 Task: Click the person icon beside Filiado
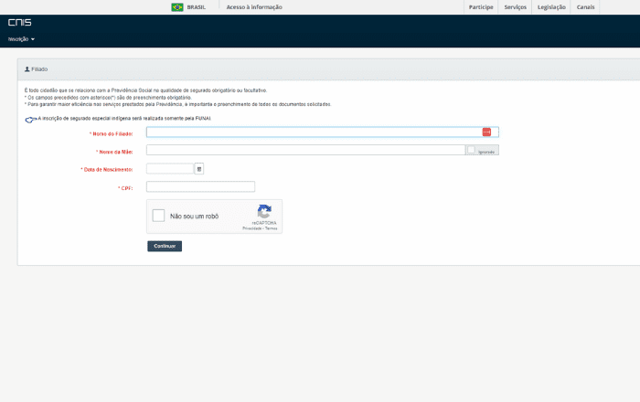click(x=27, y=69)
